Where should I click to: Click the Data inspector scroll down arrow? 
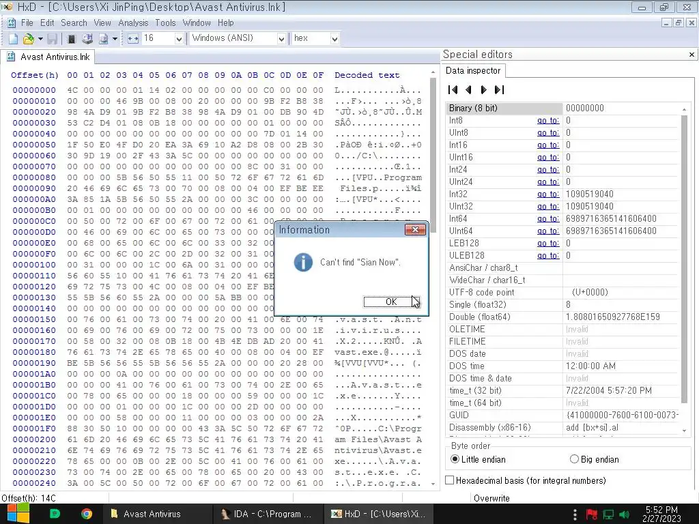[x=684, y=431]
